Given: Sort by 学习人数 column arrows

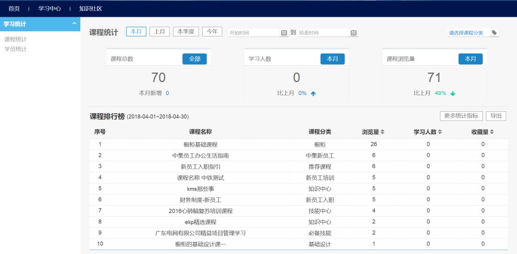Looking at the screenshot, I should pos(440,132).
